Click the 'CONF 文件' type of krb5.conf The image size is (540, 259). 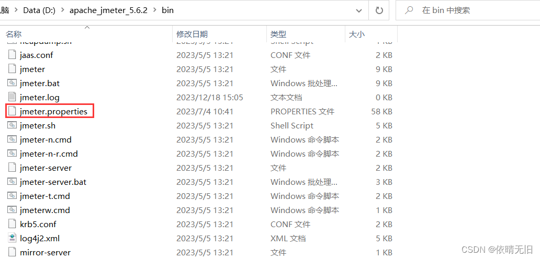coord(290,224)
